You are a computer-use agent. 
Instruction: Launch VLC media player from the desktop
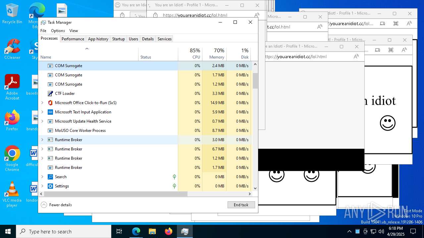[12, 194]
